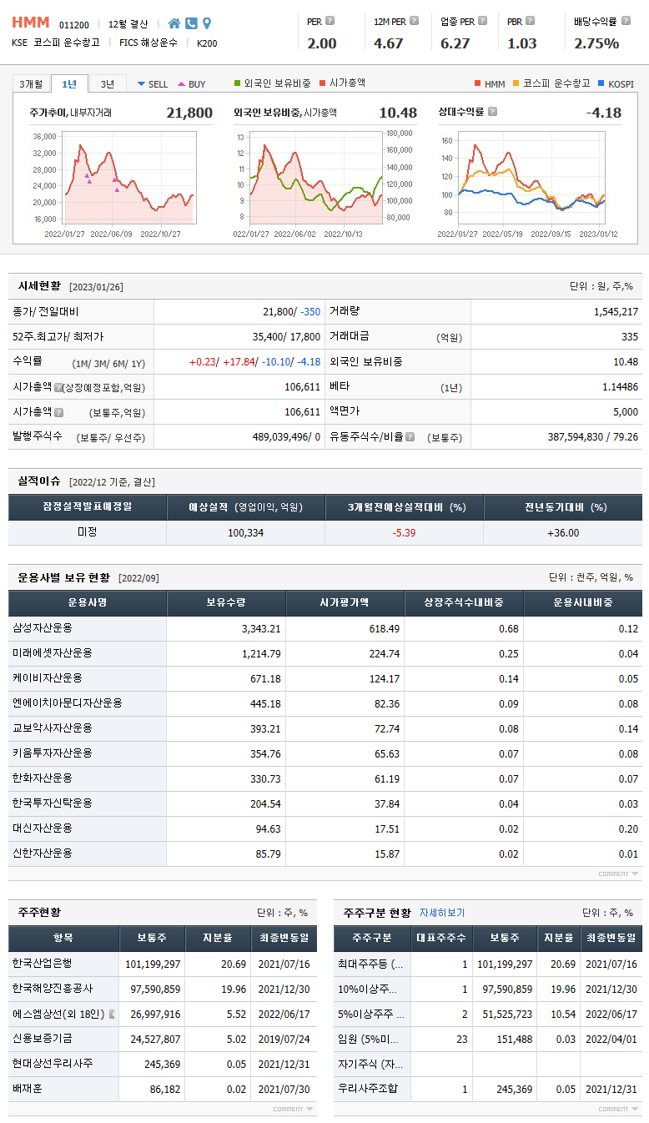Viewport: 649px width, 1123px height.
Task: Click 한국산업은행 shareholder row
Action: (x=163, y=964)
